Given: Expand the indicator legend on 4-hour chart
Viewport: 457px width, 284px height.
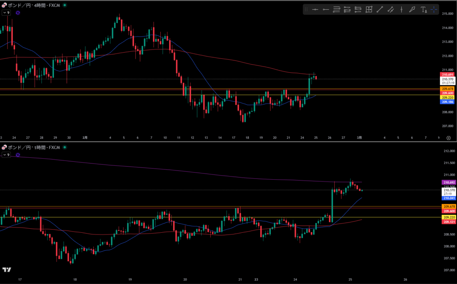Looking at the screenshot, I should click(x=6, y=13).
